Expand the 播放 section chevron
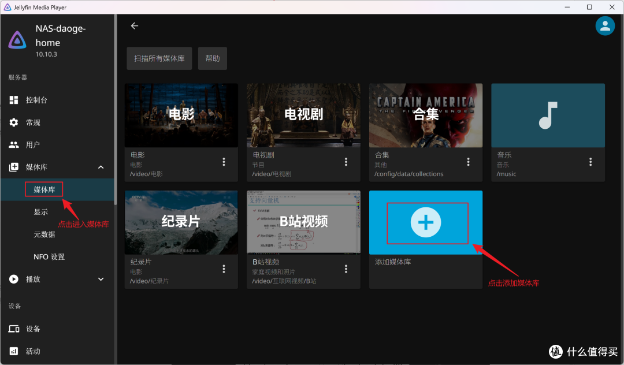Viewport: 624px width, 365px height. coord(101,279)
